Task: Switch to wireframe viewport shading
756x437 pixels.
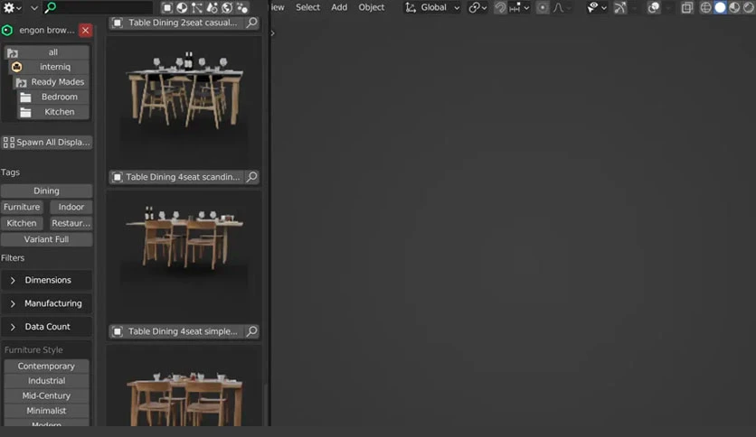Action: pos(706,8)
